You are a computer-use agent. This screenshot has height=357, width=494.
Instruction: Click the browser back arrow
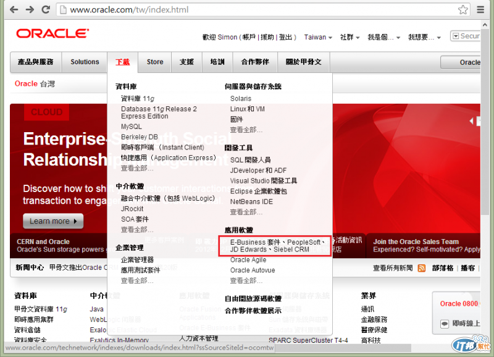pos(14,9)
